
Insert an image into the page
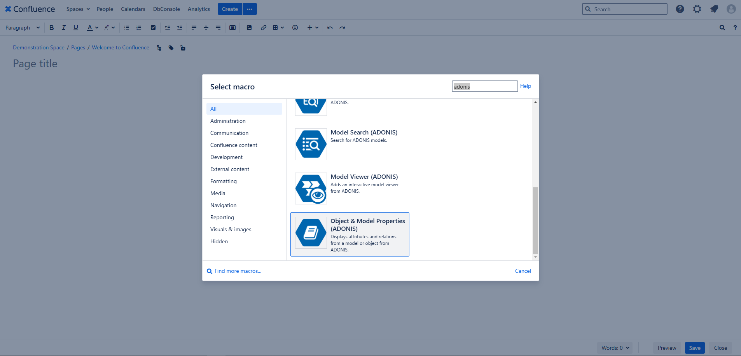(x=249, y=27)
